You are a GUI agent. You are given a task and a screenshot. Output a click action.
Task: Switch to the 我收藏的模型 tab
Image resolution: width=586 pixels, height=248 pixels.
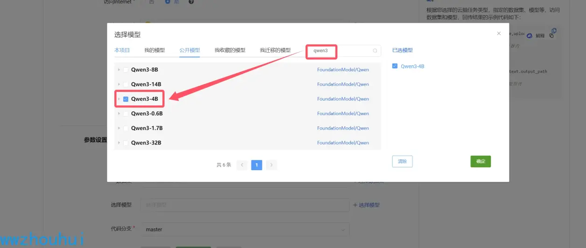230,50
